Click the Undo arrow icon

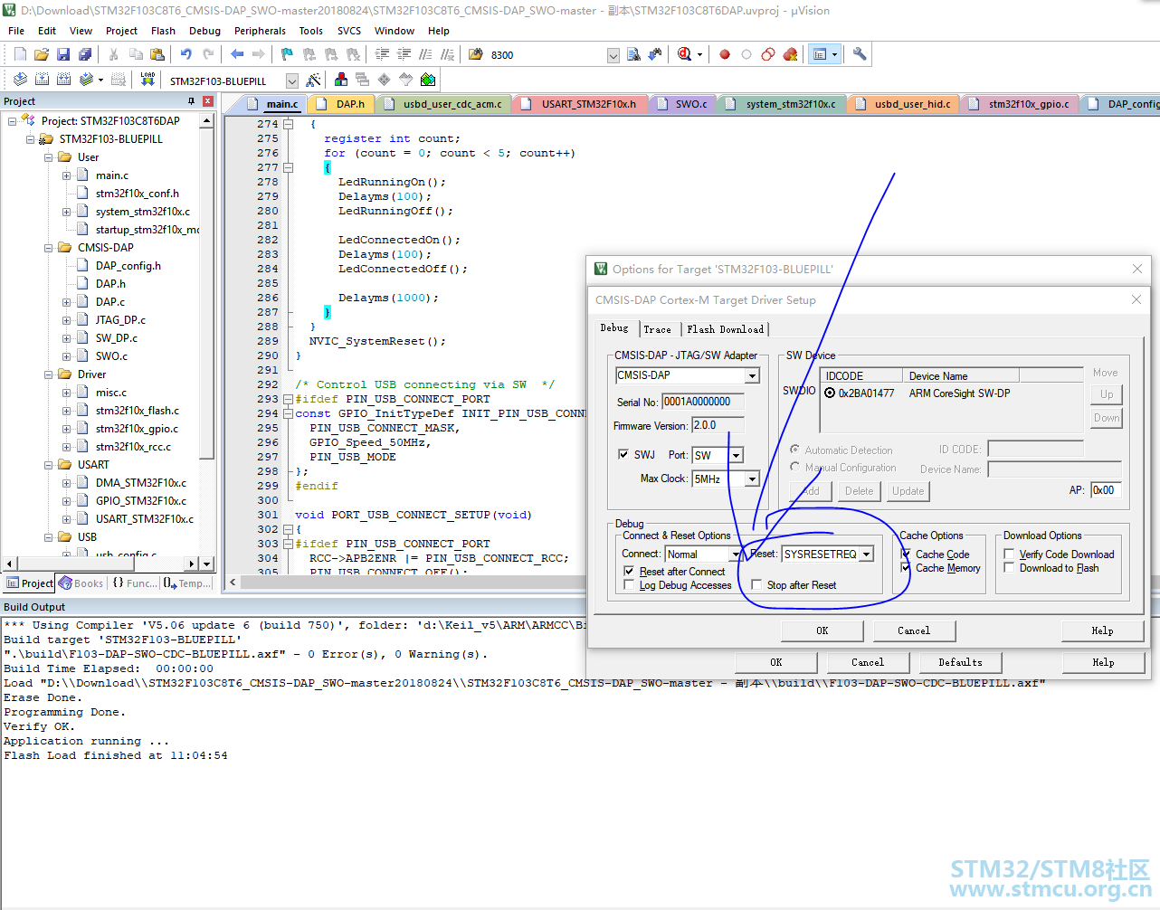coord(186,55)
